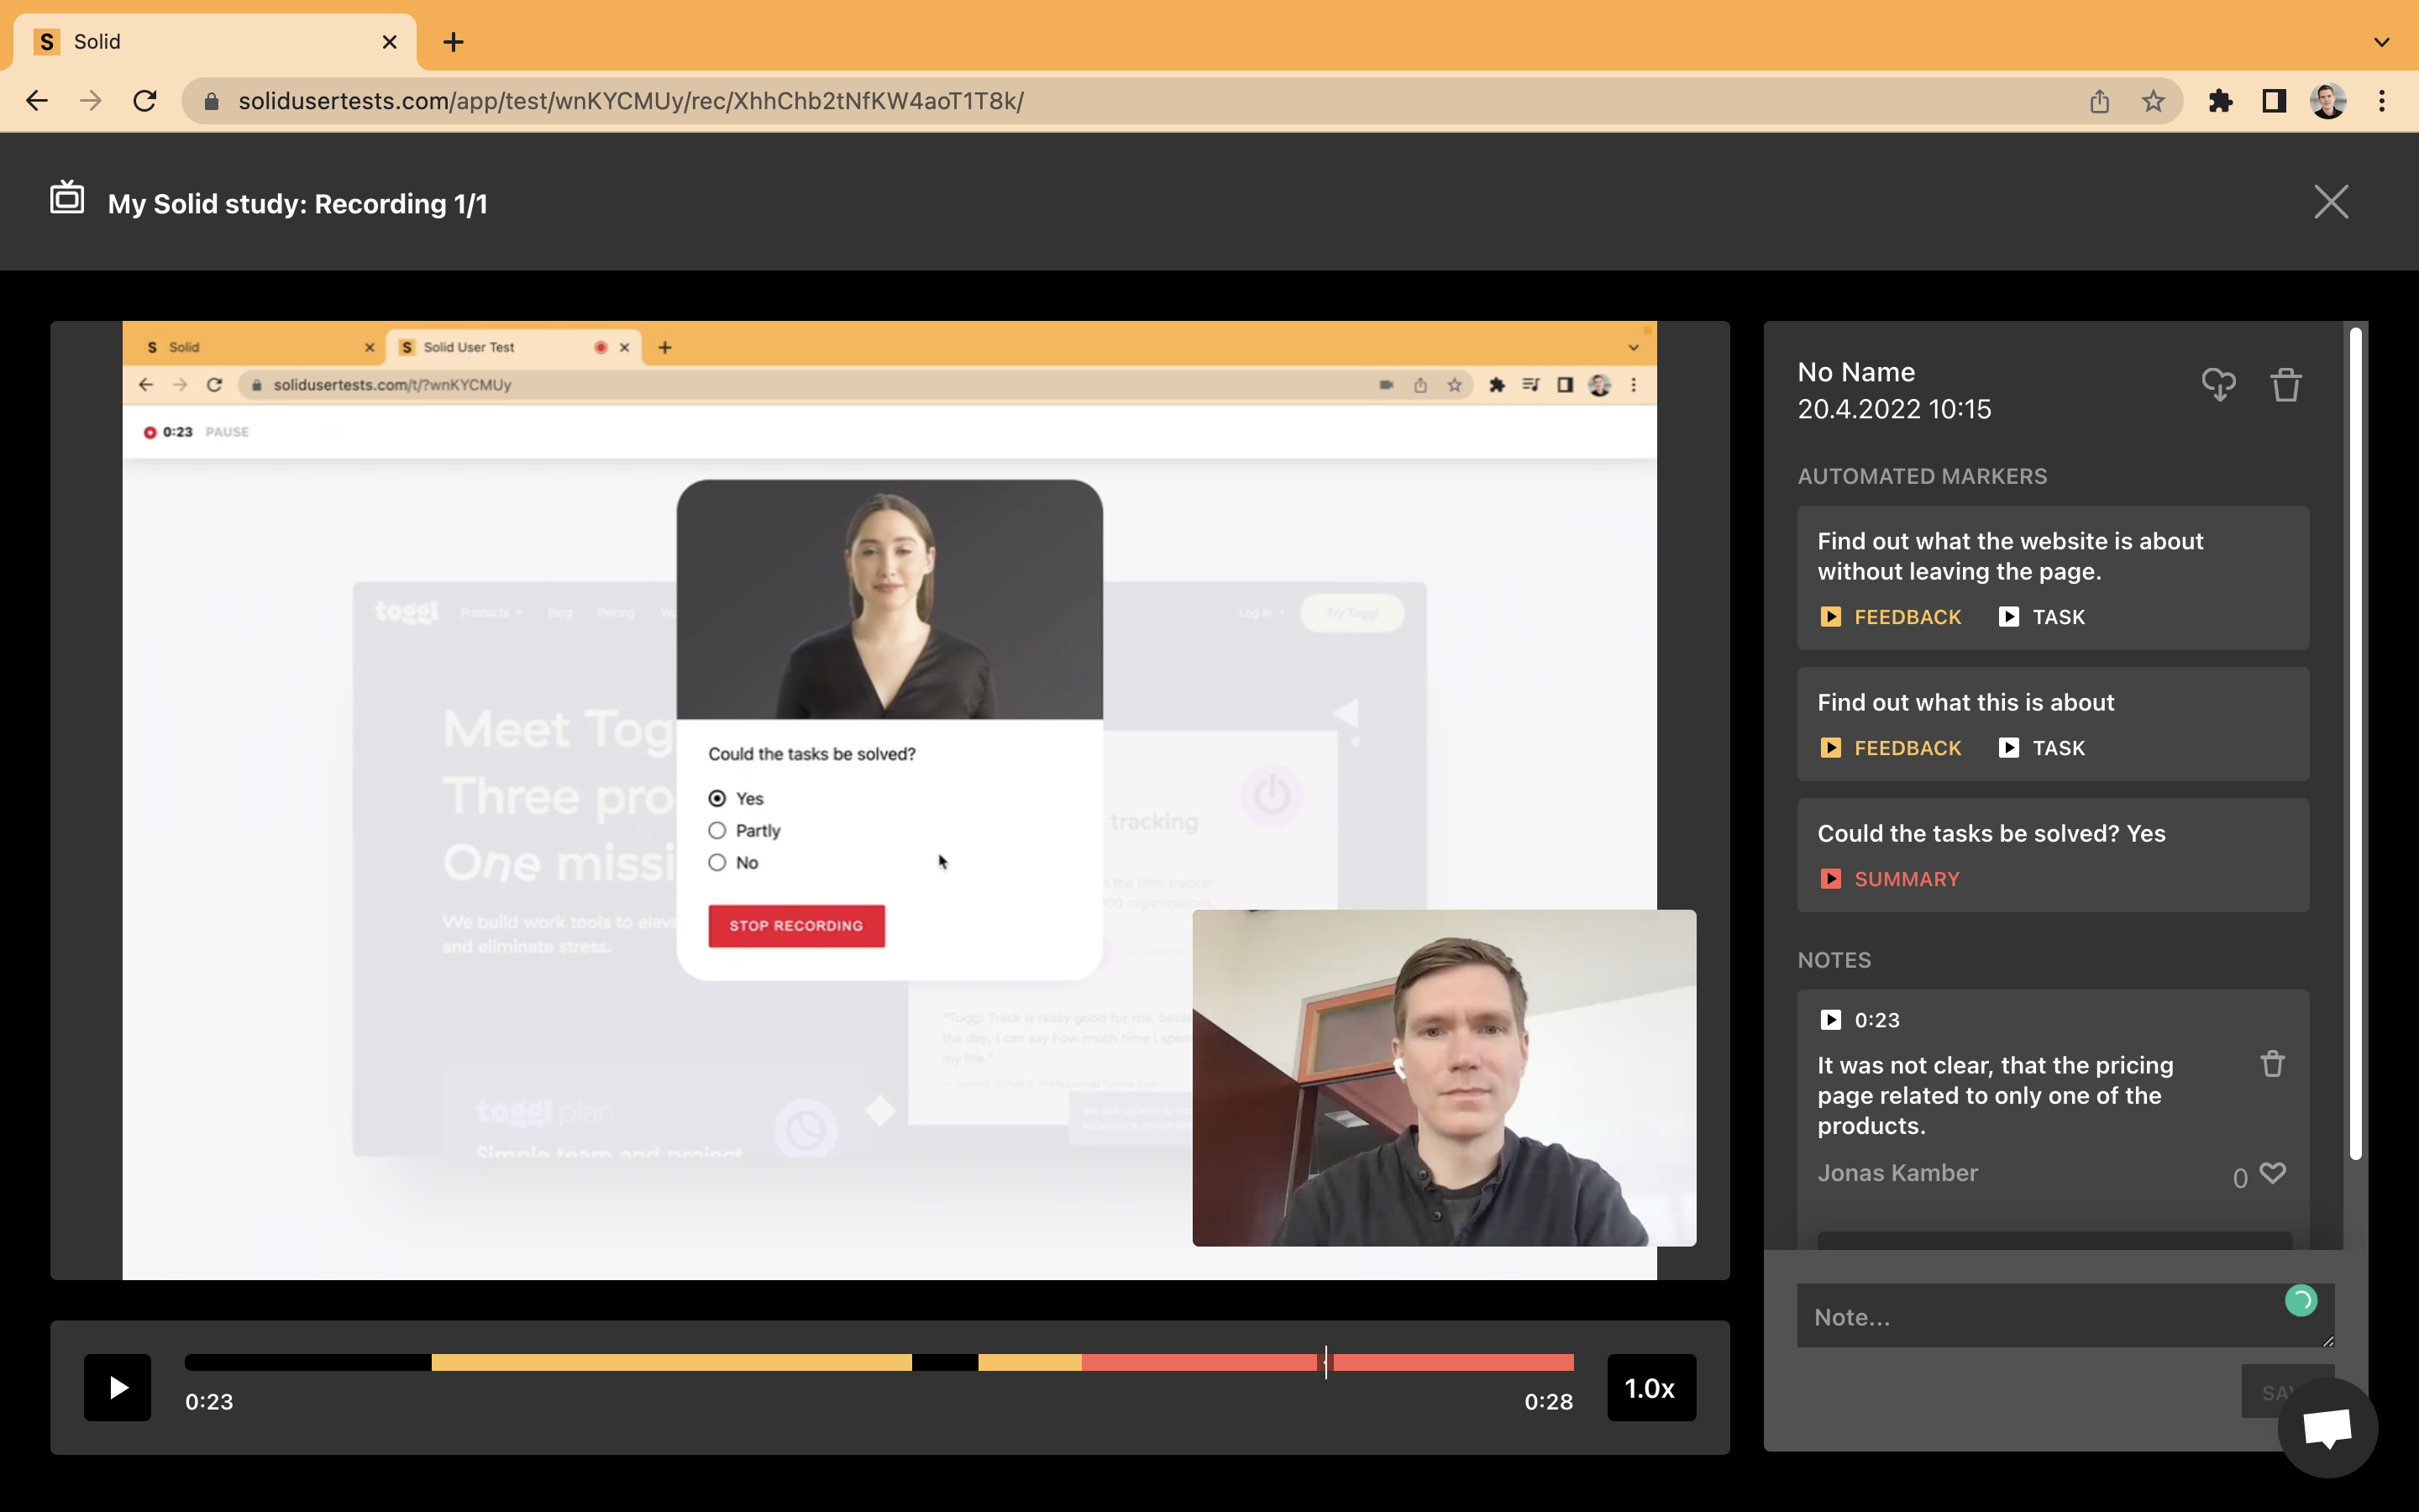Click the recorder icon beside the study title

tap(66, 198)
